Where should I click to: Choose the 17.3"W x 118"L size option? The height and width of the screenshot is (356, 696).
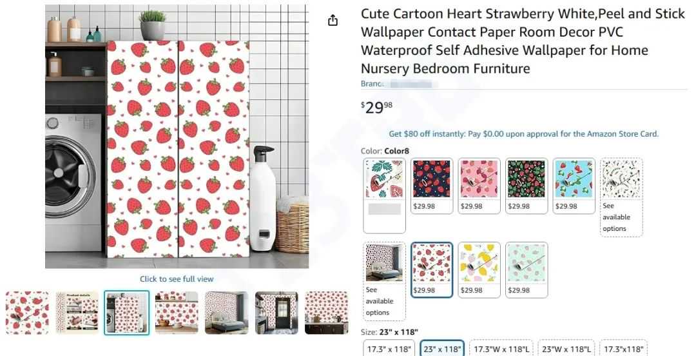[501, 349]
